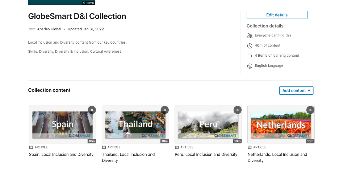Open the Add content dropdown
Viewport: 339px width, 172px height.
(296, 91)
